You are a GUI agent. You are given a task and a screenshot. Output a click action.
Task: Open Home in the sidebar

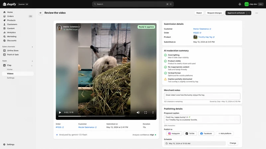(x=10, y=12)
